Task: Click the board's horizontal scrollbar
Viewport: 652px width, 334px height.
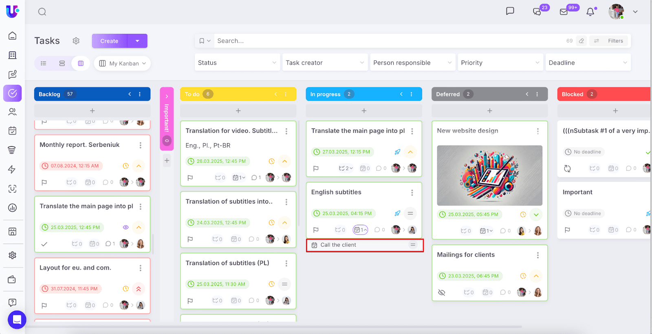Action: pyautogui.click(x=273, y=327)
